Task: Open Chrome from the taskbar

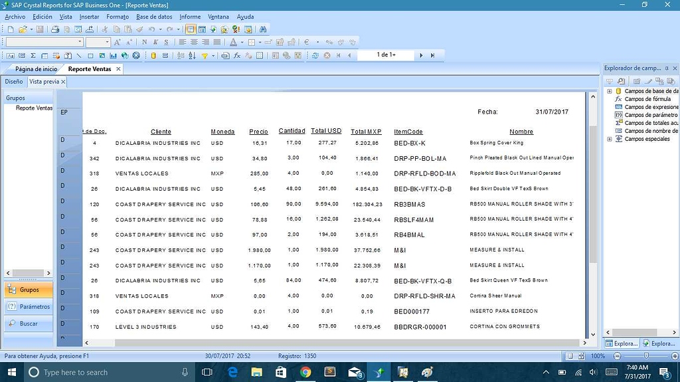Action: (305, 372)
